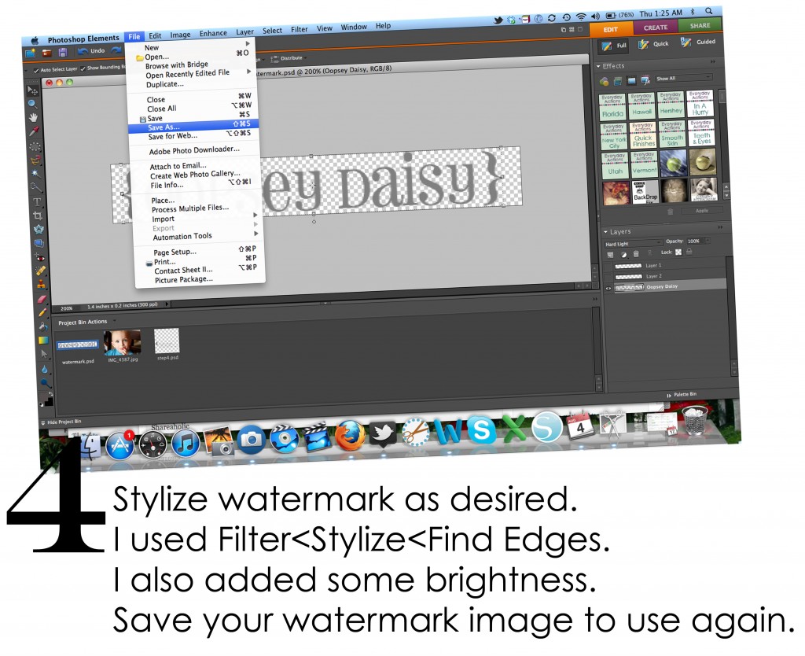805x656 pixels.
Task: Select the Horizontal Type tool
Action: point(36,202)
